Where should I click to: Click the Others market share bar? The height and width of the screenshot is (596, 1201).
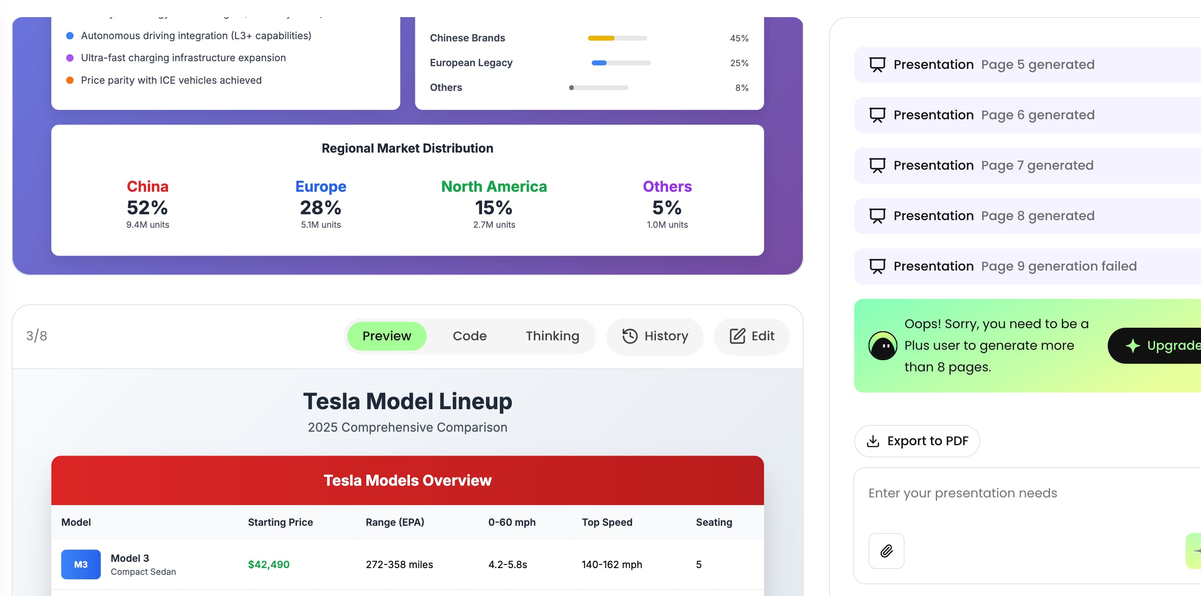coord(599,88)
